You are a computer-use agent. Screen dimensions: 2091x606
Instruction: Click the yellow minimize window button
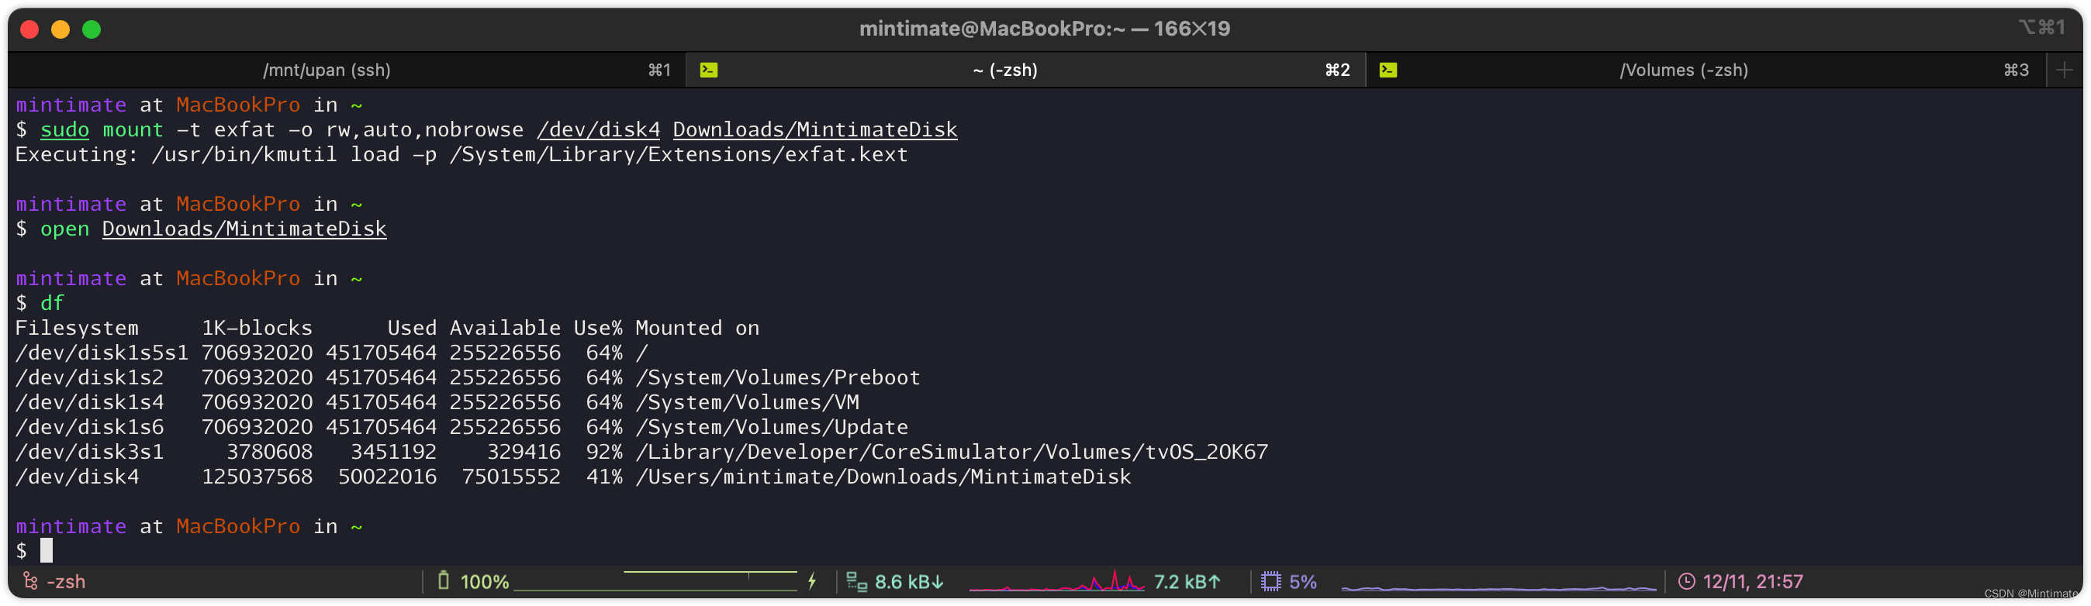point(60,30)
